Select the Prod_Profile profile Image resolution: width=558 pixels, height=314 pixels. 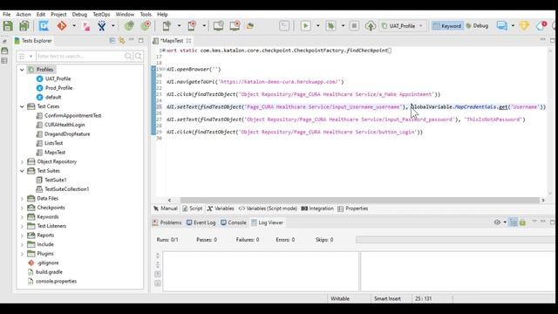[58, 88]
